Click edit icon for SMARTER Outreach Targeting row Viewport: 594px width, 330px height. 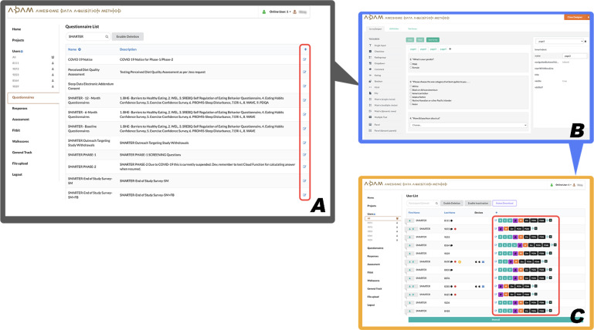pyautogui.click(x=304, y=142)
